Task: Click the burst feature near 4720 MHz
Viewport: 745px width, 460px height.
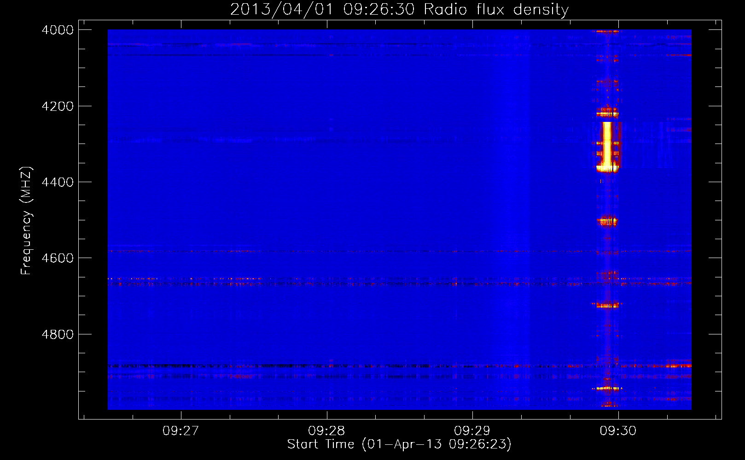Action: [607, 305]
